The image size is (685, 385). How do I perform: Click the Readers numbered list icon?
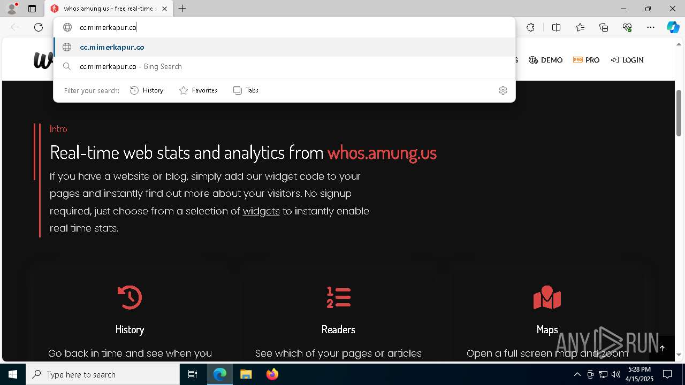[338, 297]
